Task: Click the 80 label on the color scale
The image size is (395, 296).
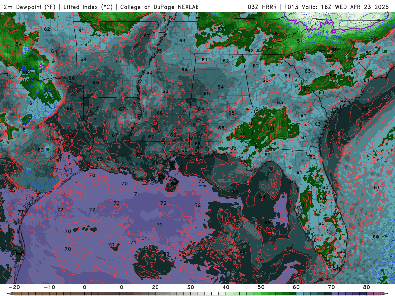Action: tap(367, 287)
